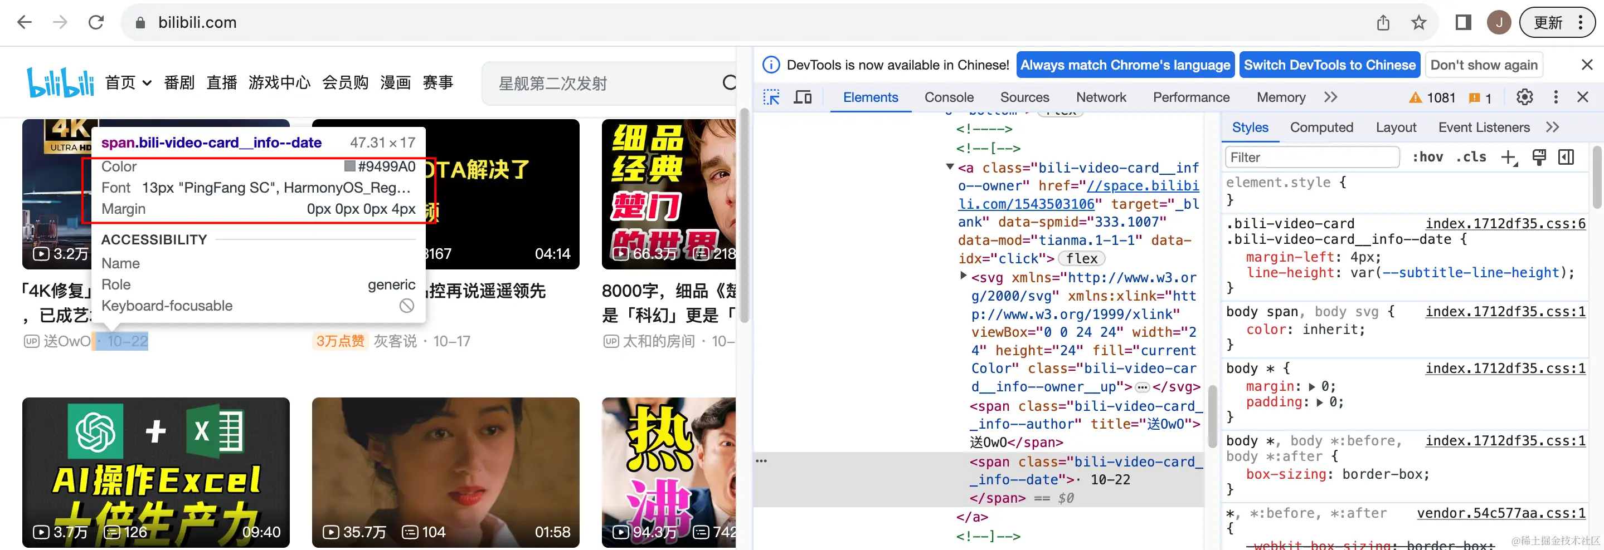Open the Network tab
Screen dimensions: 1604x550
point(1100,97)
